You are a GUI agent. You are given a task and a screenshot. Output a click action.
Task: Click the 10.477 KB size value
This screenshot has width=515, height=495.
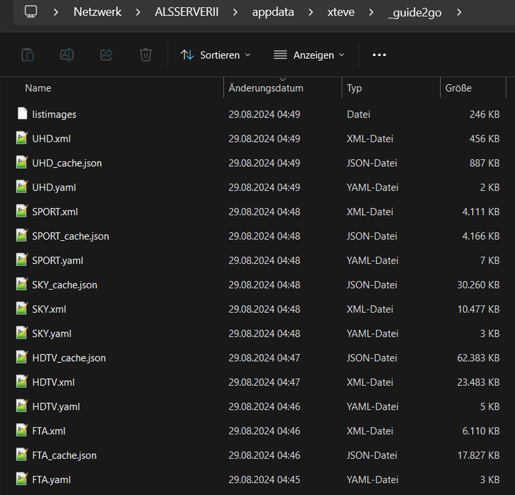tap(479, 310)
